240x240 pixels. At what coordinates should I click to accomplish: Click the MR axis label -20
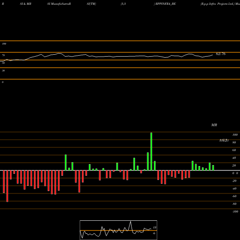click(x=234, y=181)
